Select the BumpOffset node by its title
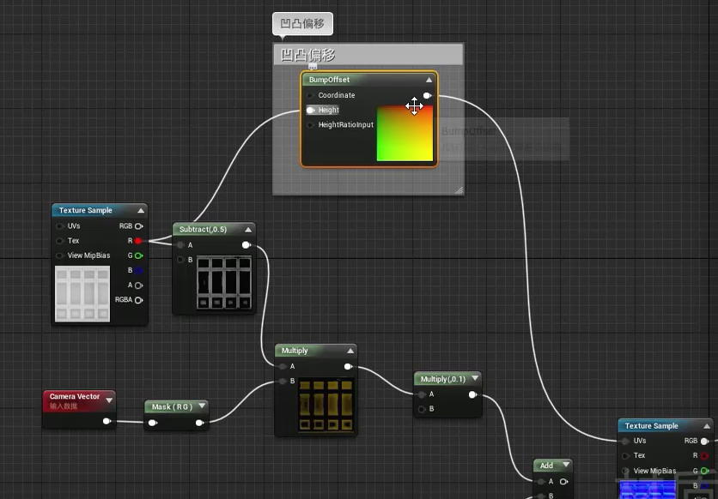Image resolution: width=718 pixels, height=499 pixels. point(329,80)
